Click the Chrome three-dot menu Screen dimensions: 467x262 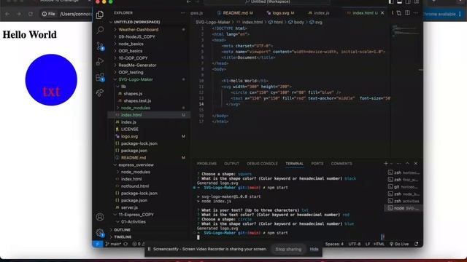(460, 14)
